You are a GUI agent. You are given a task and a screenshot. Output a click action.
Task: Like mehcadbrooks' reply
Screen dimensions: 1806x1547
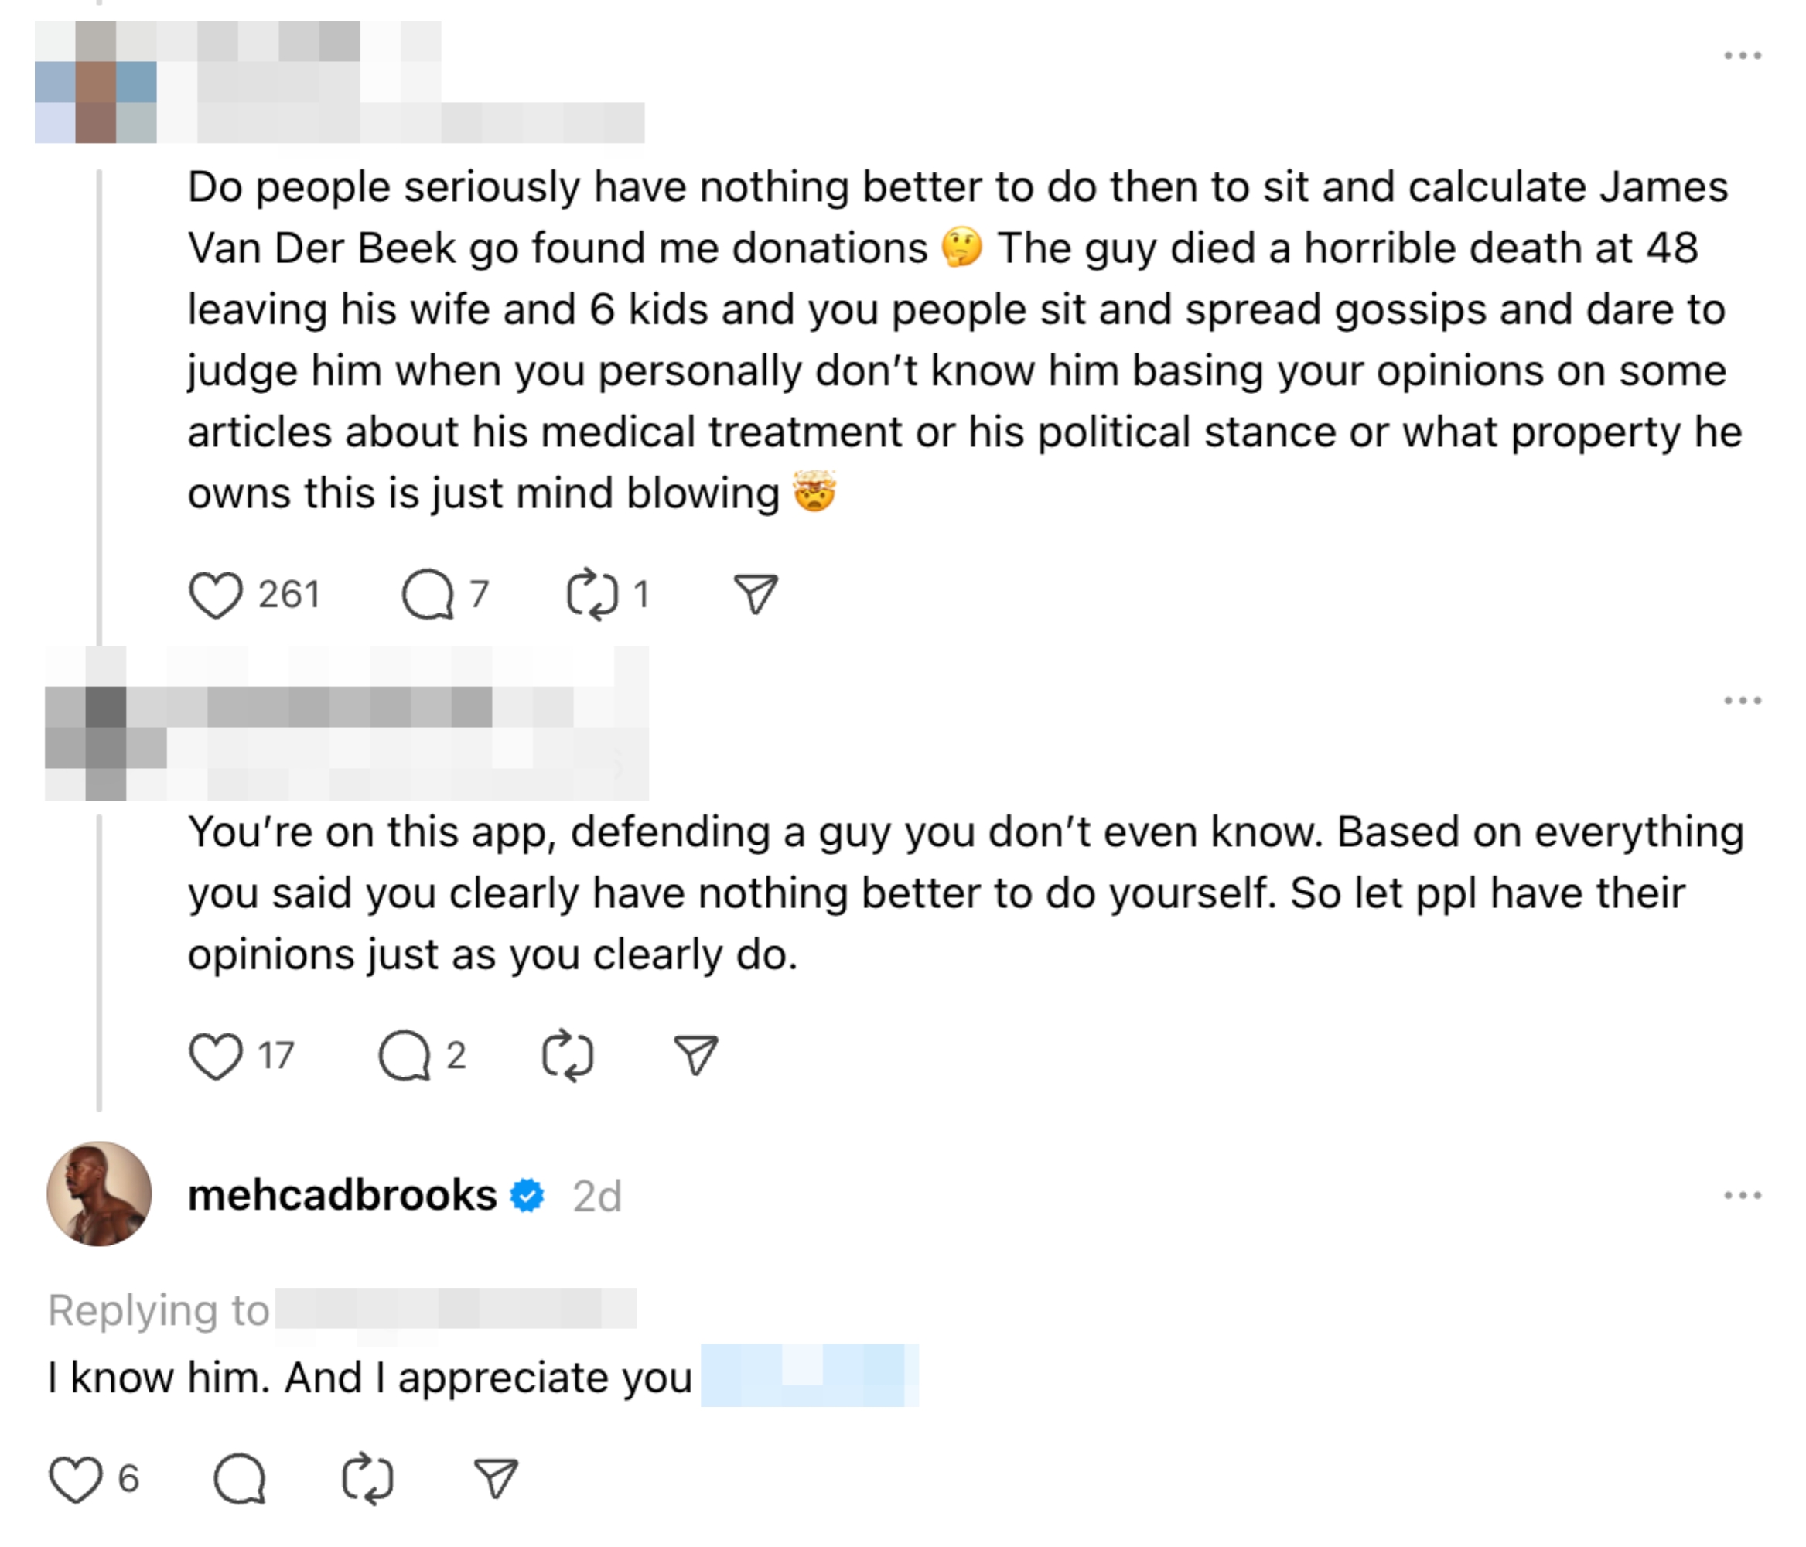click(75, 1480)
